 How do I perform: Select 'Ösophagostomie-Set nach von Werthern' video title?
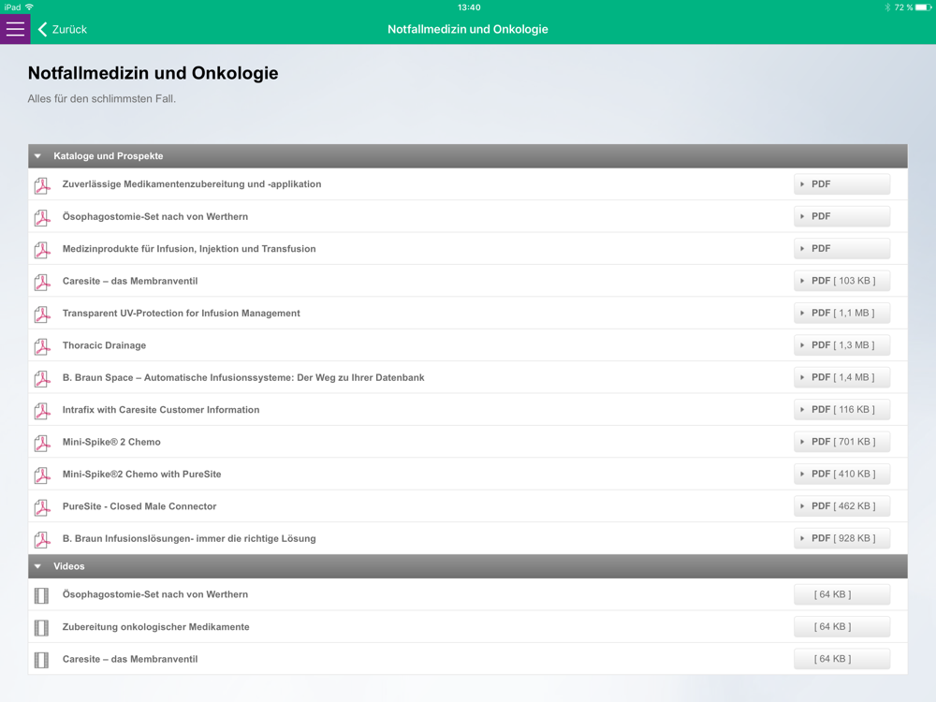[155, 594]
